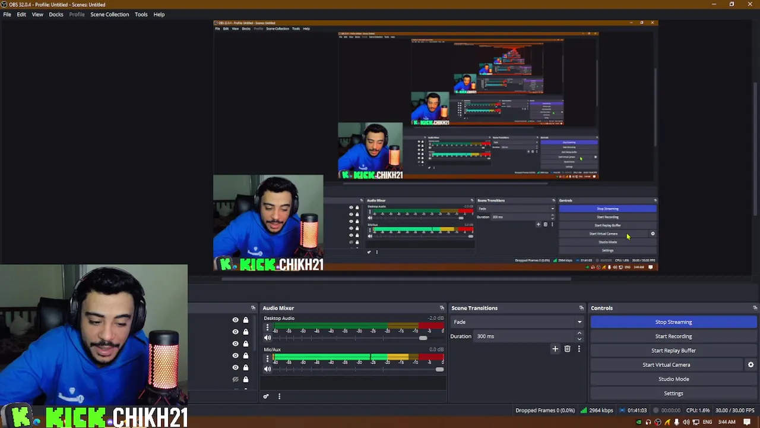760x428 pixels.
Task: Open Advanced Audio Properties gears icon
Action: [x=266, y=396]
